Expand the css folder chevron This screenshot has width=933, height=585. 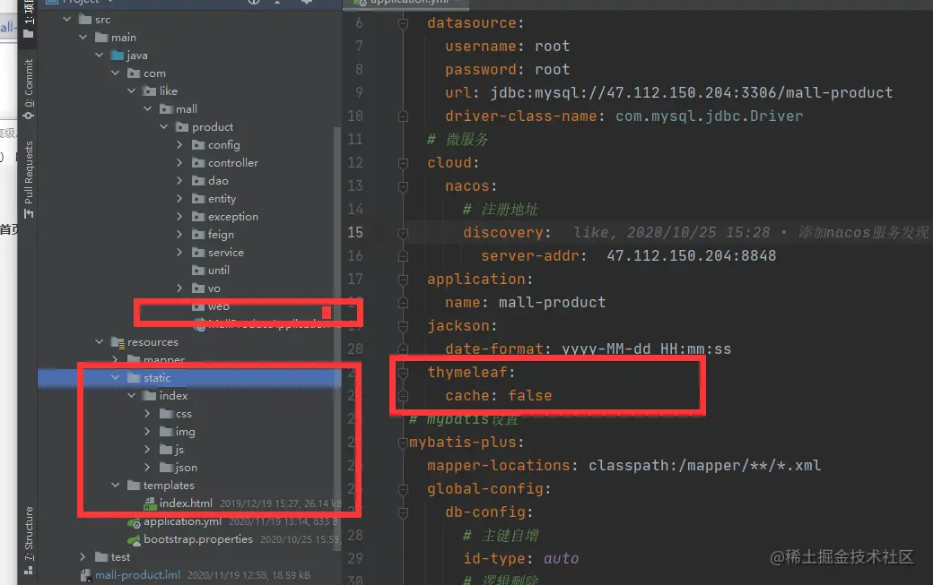tap(147, 413)
